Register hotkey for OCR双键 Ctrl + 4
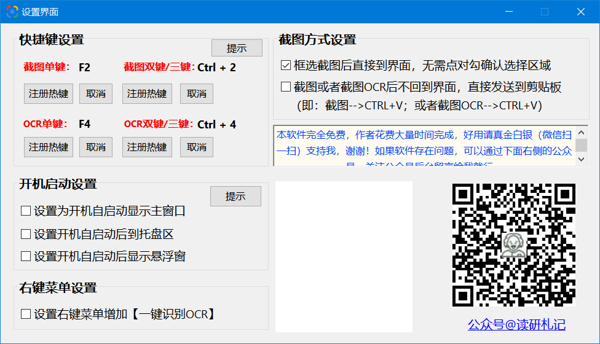The image size is (600, 344). pyautogui.click(x=147, y=147)
